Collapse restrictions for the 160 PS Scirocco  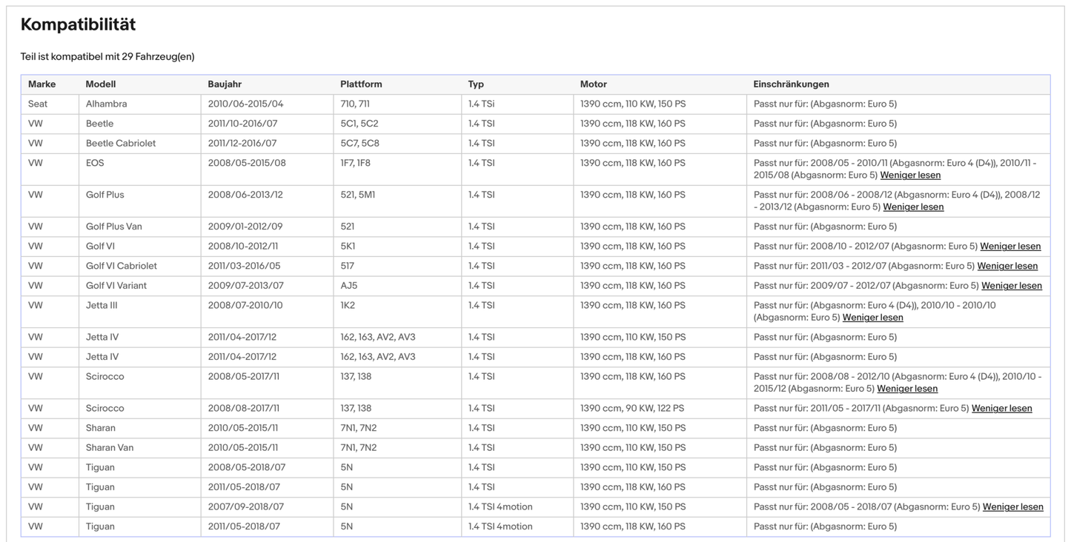click(907, 389)
